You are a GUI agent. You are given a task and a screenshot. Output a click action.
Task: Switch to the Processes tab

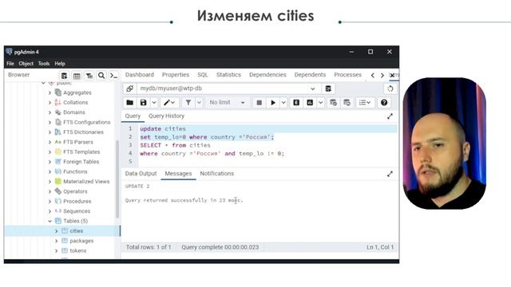pos(348,74)
